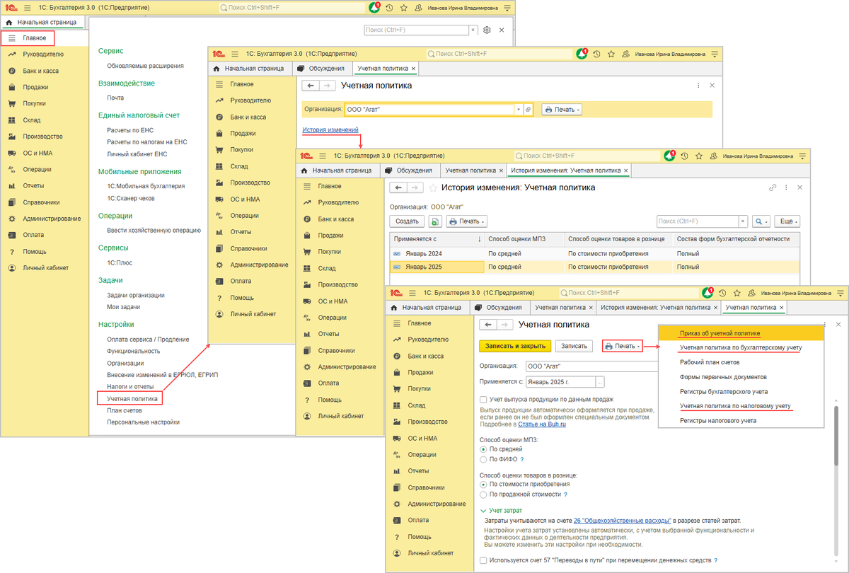Open settings gear in rearmost window's menu panel

pos(487,30)
